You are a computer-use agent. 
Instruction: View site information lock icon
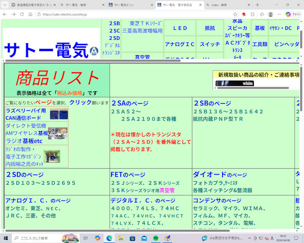point(39,14)
